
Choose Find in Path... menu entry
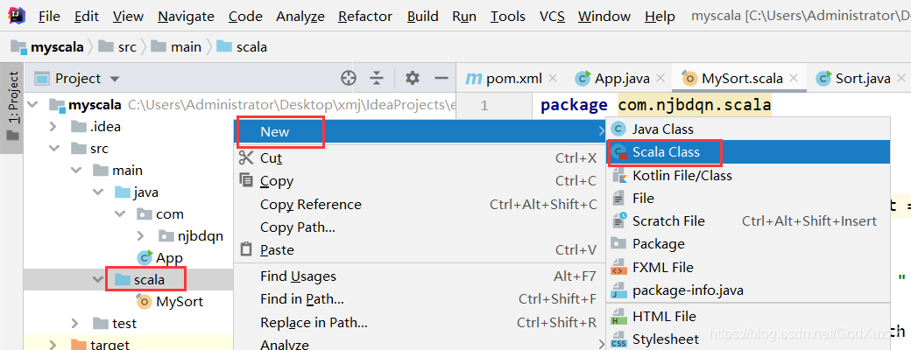pos(420,299)
